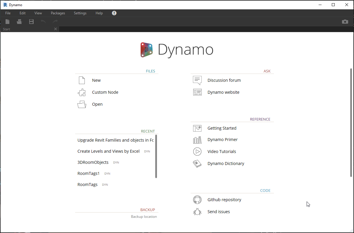The width and height of the screenshot is (354, 233).
Task: Click the Undo arrow in the toolbar
Action: [x=43, y=22]
